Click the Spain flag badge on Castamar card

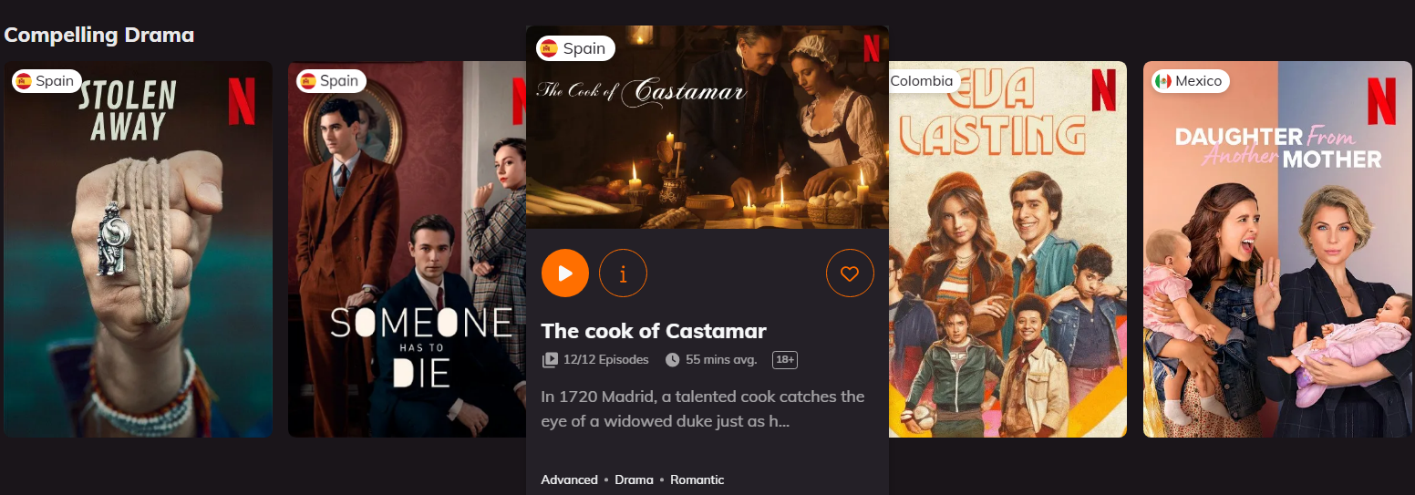coord(575,48)
